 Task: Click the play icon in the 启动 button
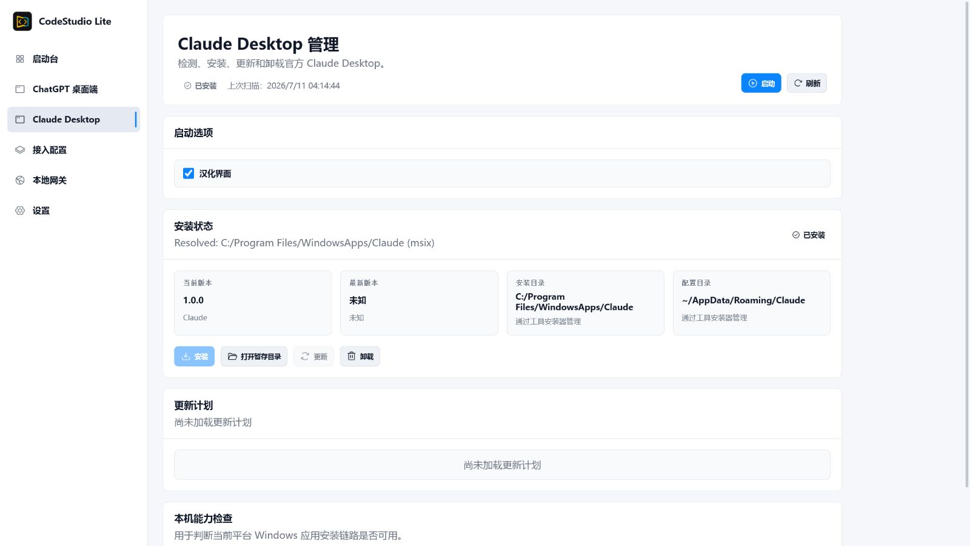point(753,84)
